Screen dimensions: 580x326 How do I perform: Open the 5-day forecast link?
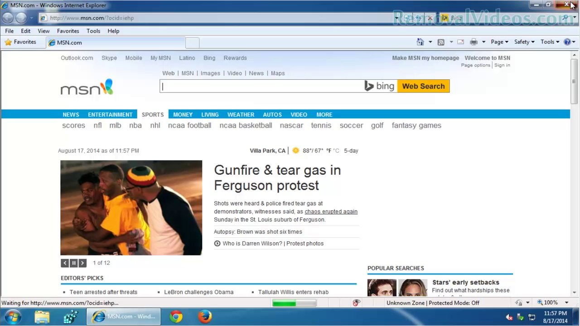tap(351, 151)
